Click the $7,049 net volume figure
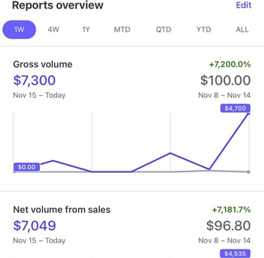This screenshot has height=258, width=264. point(34,226)
